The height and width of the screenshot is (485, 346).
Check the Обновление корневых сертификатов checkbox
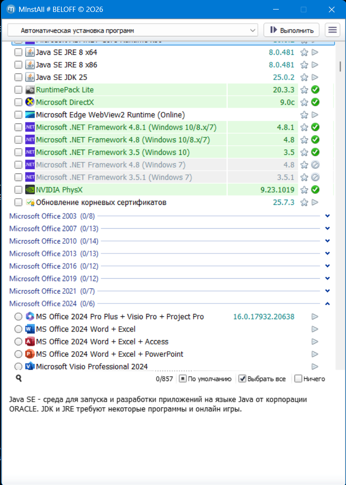point(19,202)
